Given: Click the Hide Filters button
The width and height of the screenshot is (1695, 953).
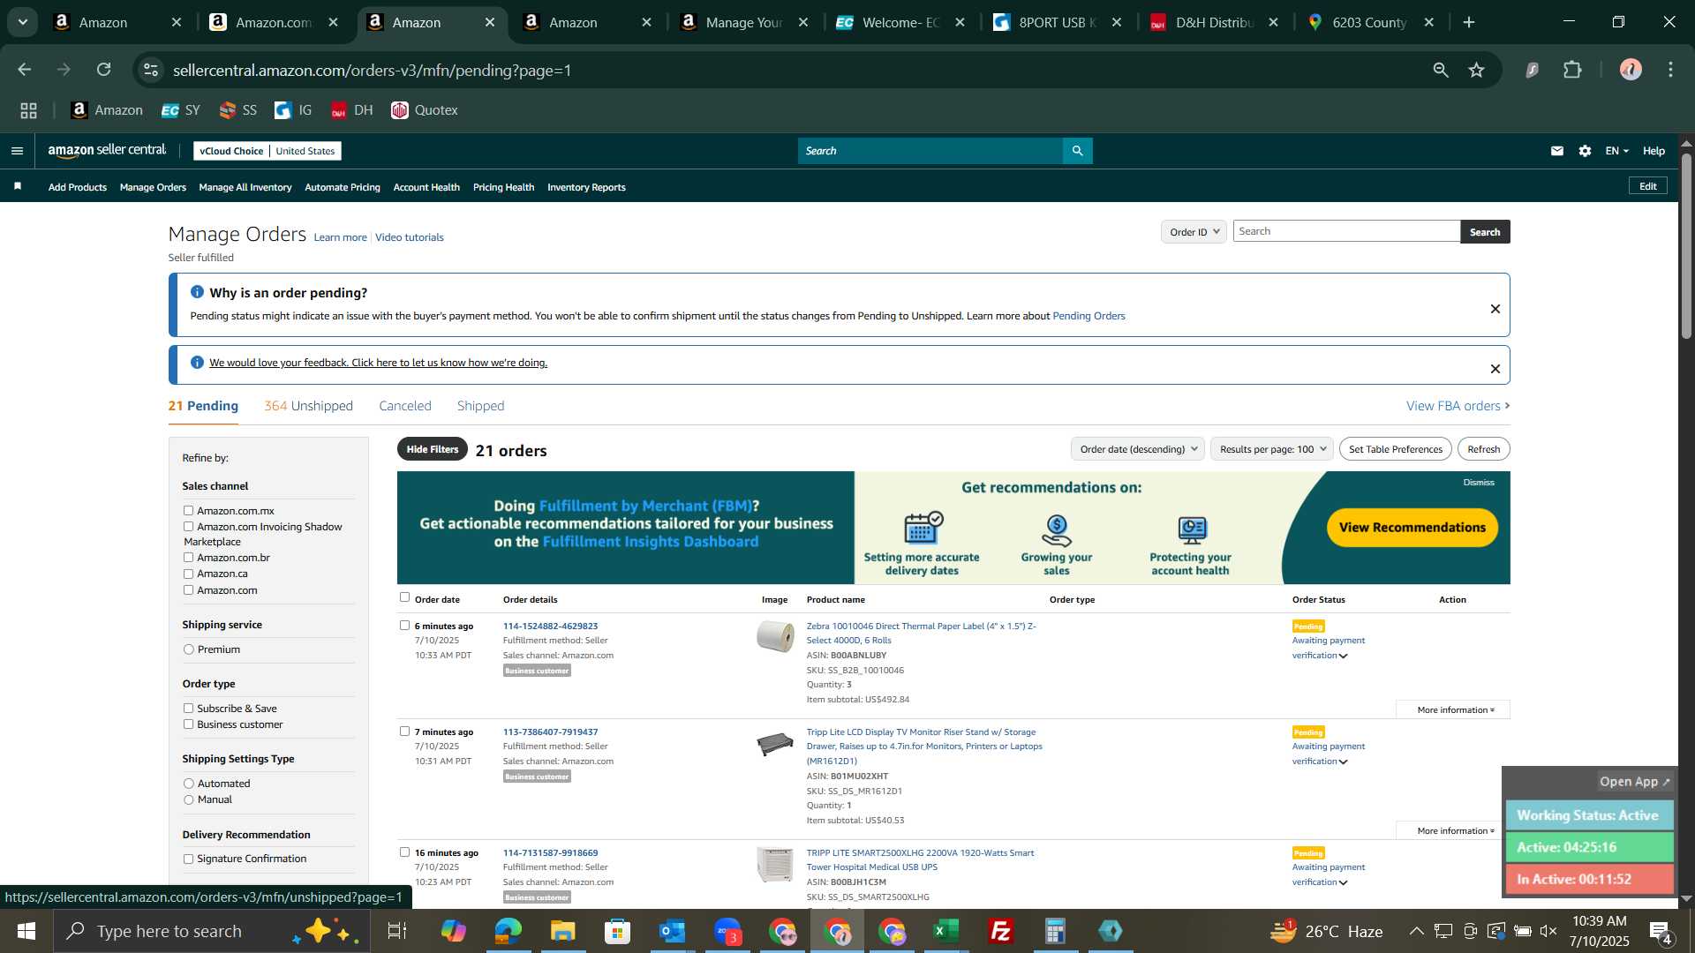Looking at the screenshot, I should (433, 449).
